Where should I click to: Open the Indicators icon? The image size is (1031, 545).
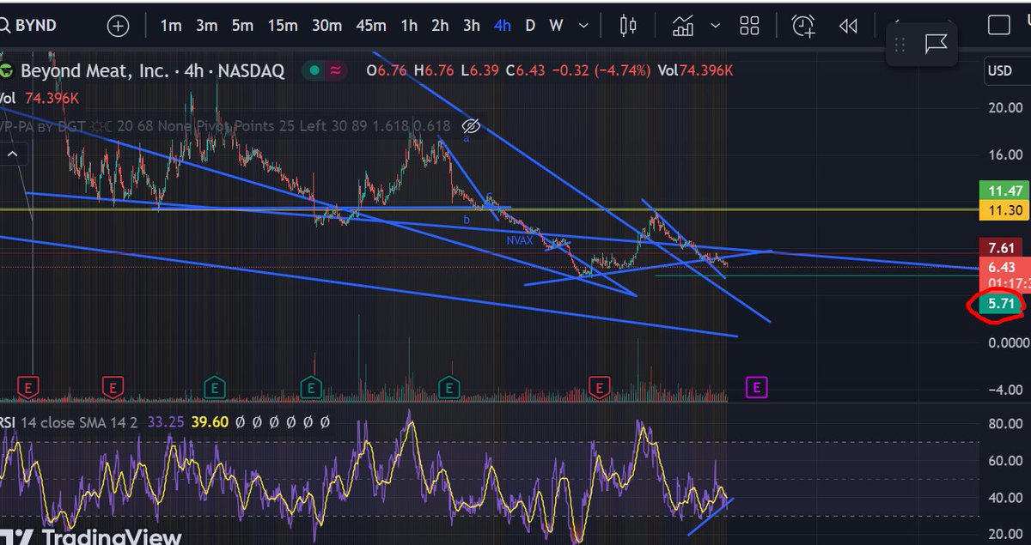[684, 26]
